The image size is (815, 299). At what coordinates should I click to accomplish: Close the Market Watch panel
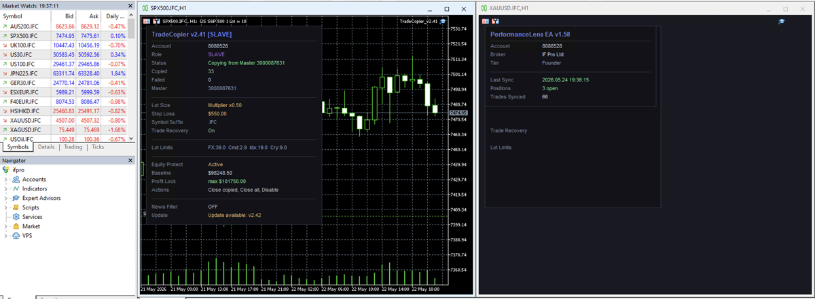pyautogui.click(x=130, y=5)
